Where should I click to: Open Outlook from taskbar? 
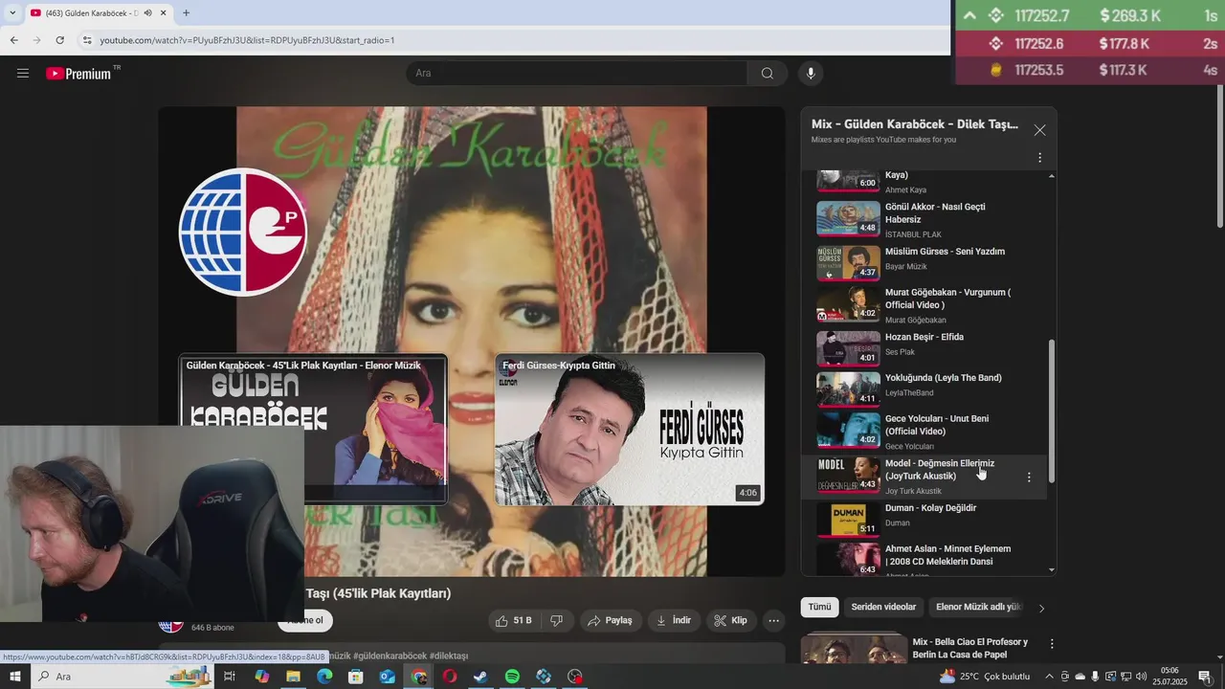coord(387,677)
